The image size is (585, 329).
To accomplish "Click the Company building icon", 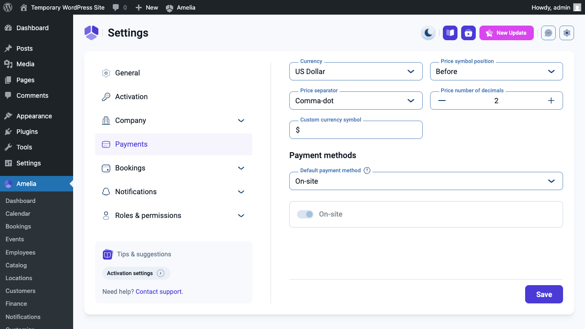I will pyautogui.click(x=106, y=120).
